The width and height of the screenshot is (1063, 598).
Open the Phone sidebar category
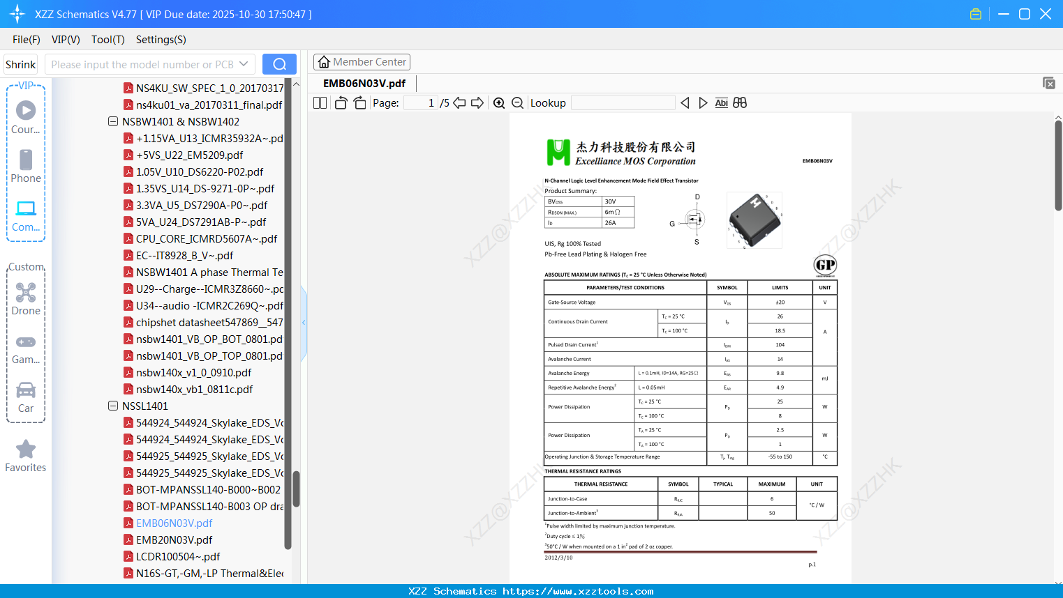(26, 166)
